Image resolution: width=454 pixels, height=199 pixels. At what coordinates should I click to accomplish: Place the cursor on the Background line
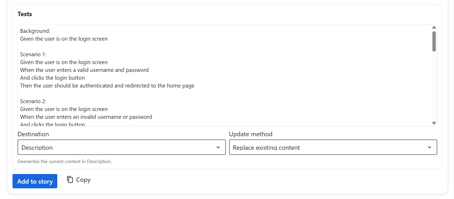35,31
